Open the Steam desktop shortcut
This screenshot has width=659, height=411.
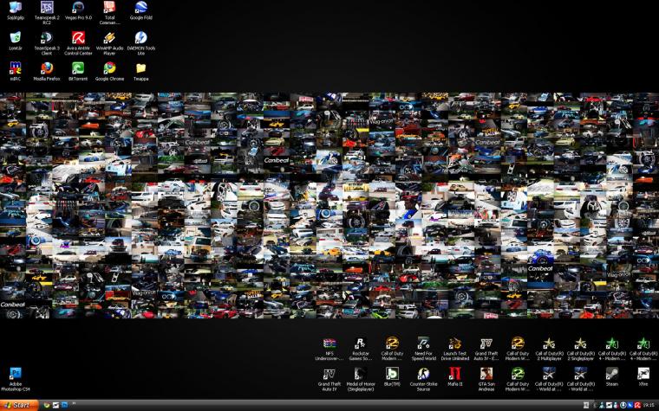point(611,377)
